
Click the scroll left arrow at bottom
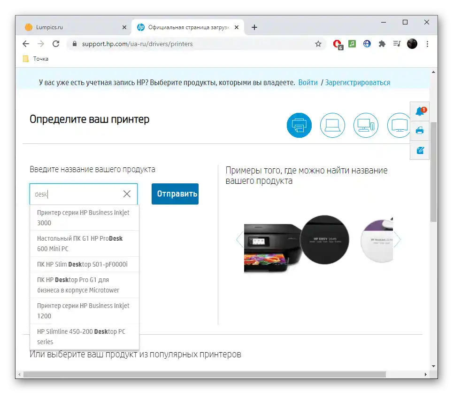coord(19,374)
